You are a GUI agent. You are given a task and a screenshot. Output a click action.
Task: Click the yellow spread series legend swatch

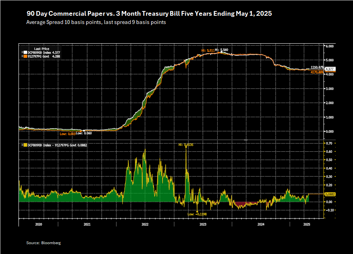tap(24, 146)
